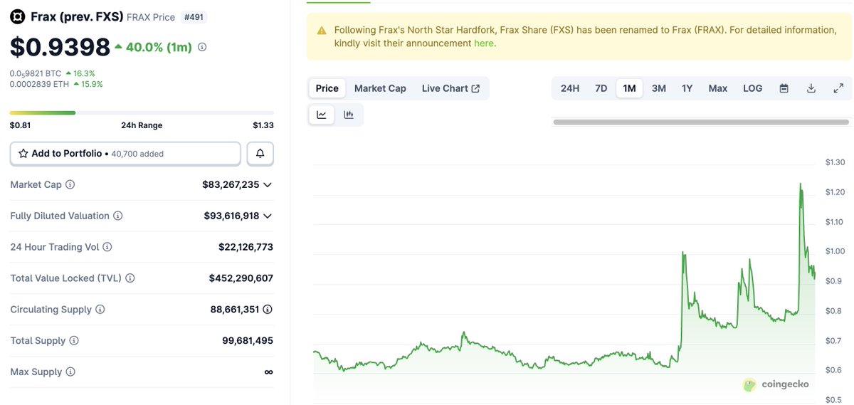The width and height of the screenshot is (854, 405).
Task: Click the $93,616,918 valuation value
Action: (x=231, y=216)
